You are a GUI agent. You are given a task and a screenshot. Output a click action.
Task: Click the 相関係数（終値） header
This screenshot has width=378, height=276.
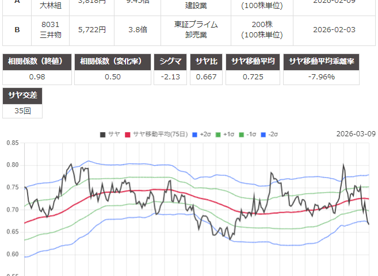pyautogui.click(x=37, y=62)
